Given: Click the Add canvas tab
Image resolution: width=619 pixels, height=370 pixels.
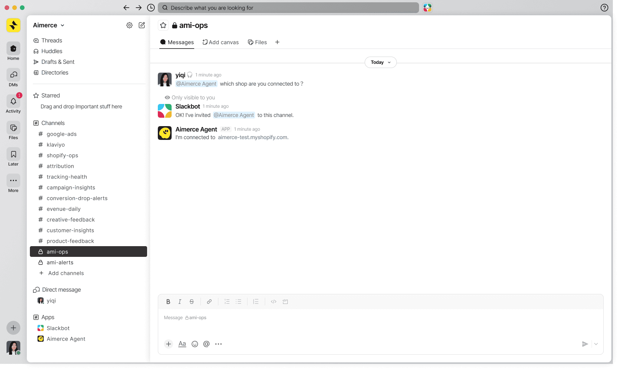Looking at the screenshot, I should (221, 42).
